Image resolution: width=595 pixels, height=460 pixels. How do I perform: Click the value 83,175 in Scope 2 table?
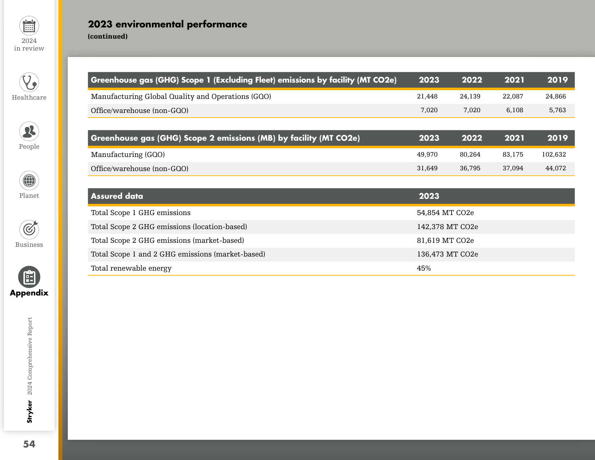513,154
